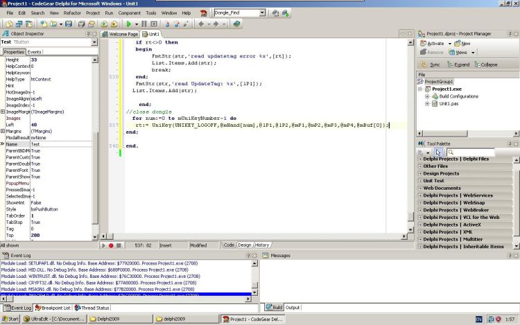
Task: Click the Run green play toolbar button
Action: click(129, 24)
